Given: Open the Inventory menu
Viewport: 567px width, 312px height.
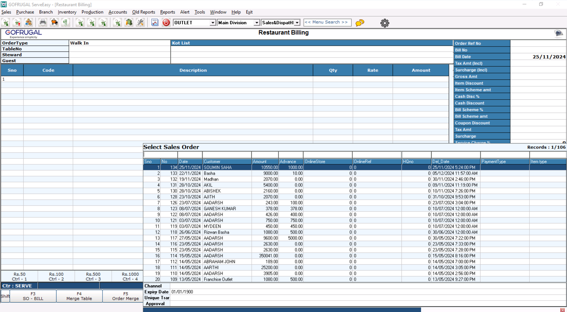Looking at the screenshot, I should point(67,12).
